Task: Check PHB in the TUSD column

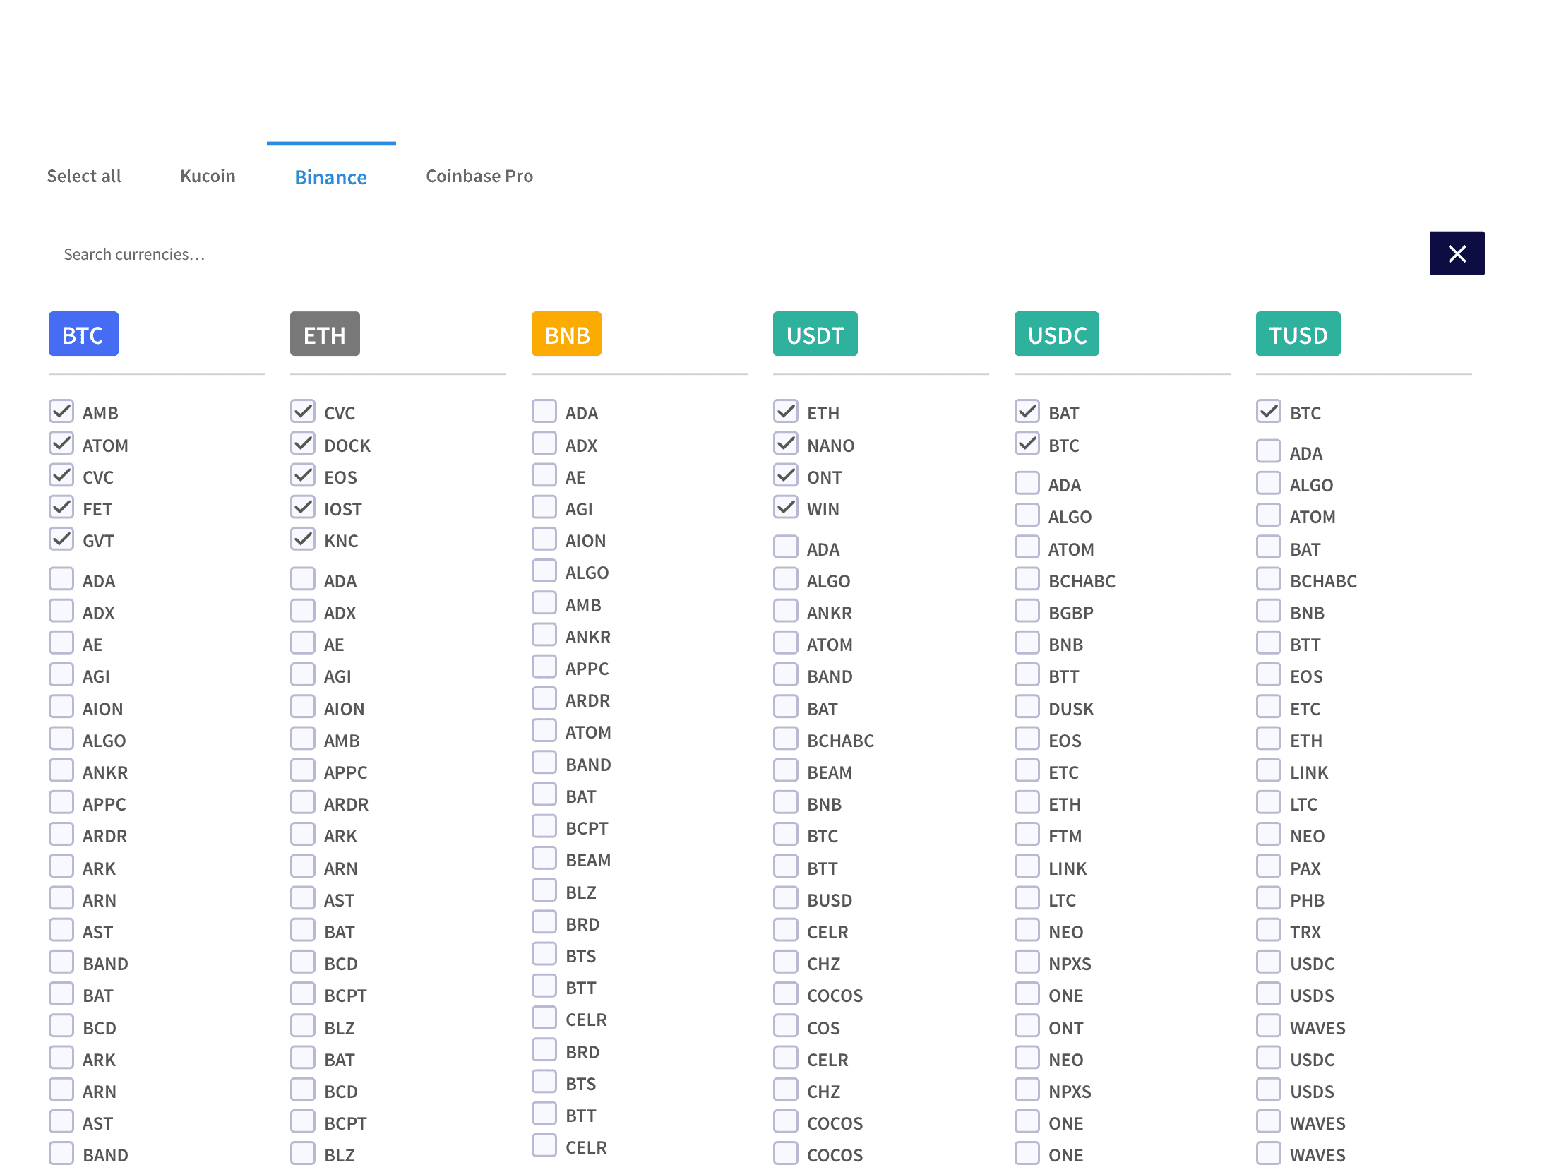Action: [1269, 898]
